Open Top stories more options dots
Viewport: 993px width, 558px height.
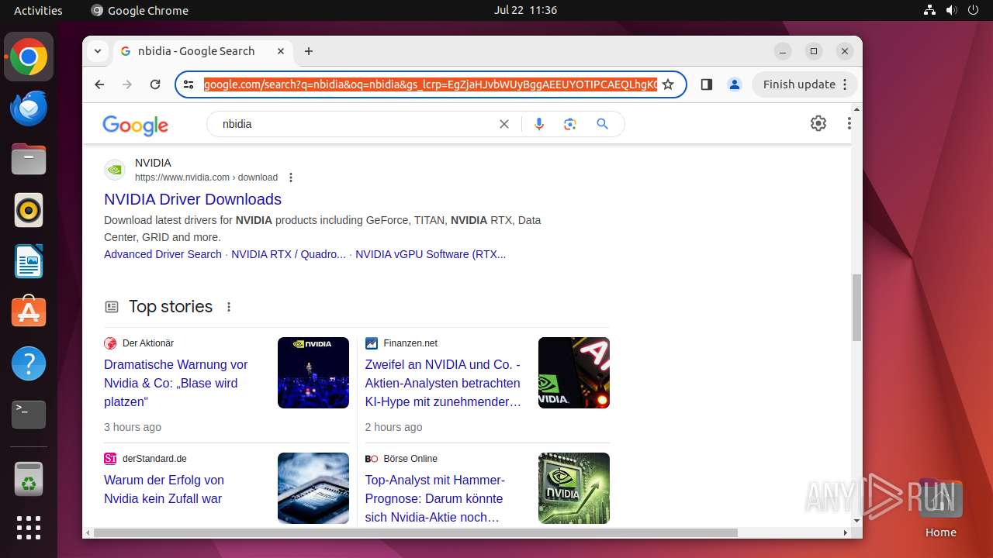[x=229, y=307]
